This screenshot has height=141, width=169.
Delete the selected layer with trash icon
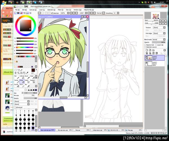pyautogui.click(x=157, y=53)
